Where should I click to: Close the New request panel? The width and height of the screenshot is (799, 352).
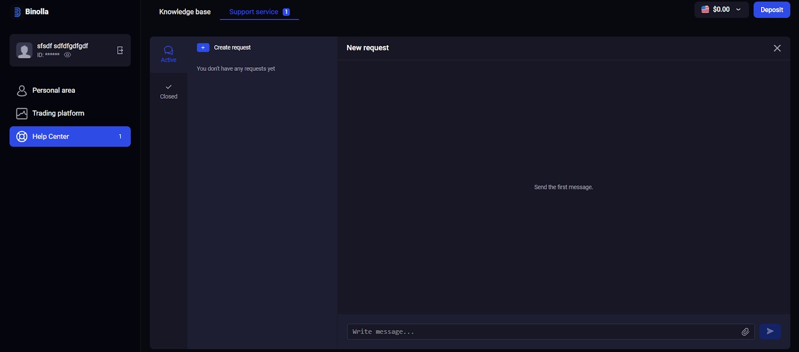pos(777,48)
